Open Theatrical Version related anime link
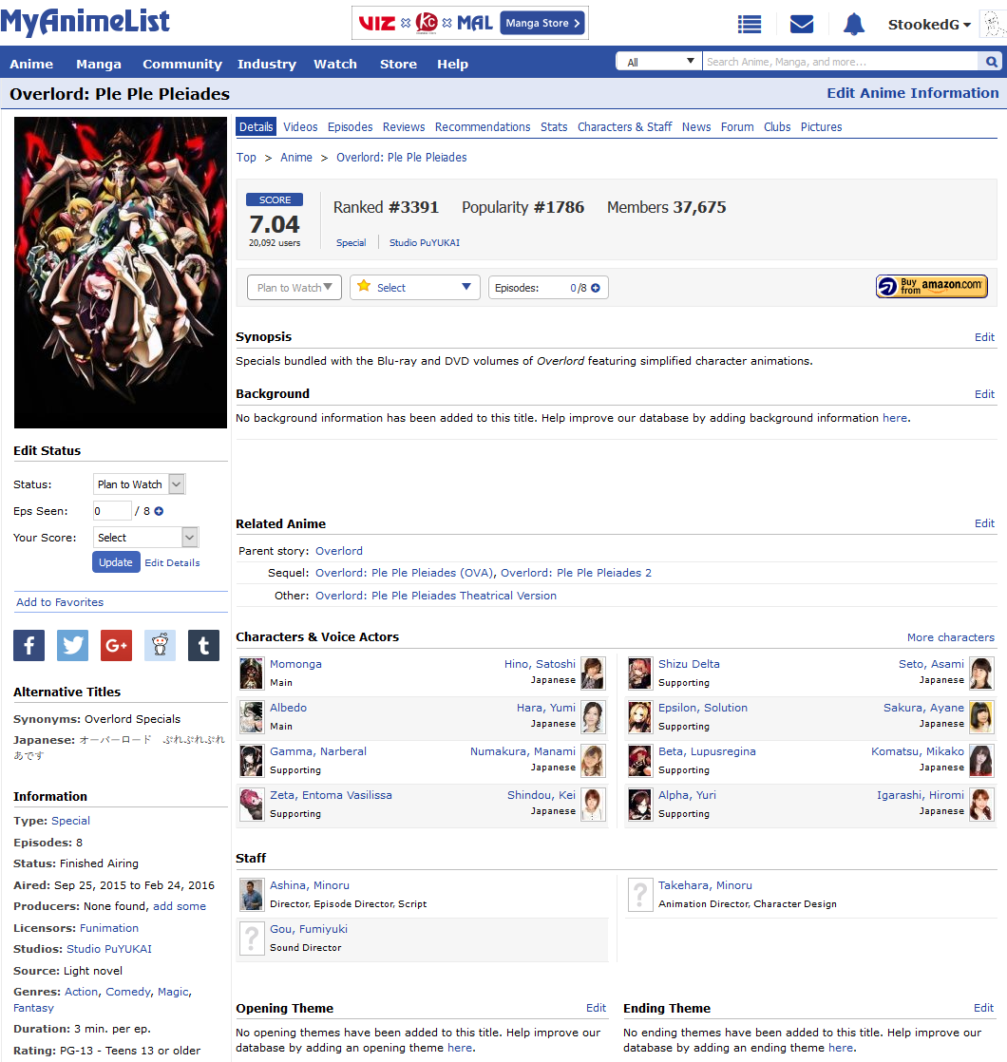Screen dimensions: 1007x1062 [436, 596]
